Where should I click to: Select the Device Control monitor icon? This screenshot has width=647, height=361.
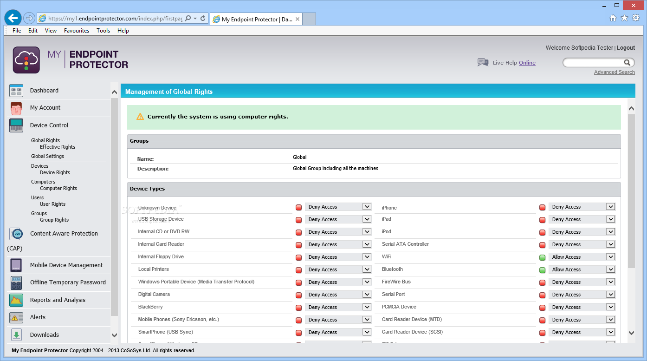(16, 125)
